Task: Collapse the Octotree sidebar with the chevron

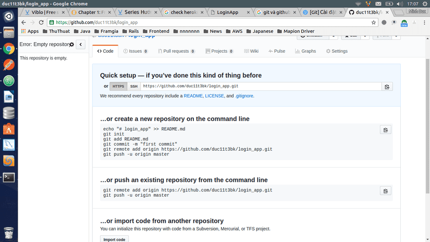Action: pos(81,44)
